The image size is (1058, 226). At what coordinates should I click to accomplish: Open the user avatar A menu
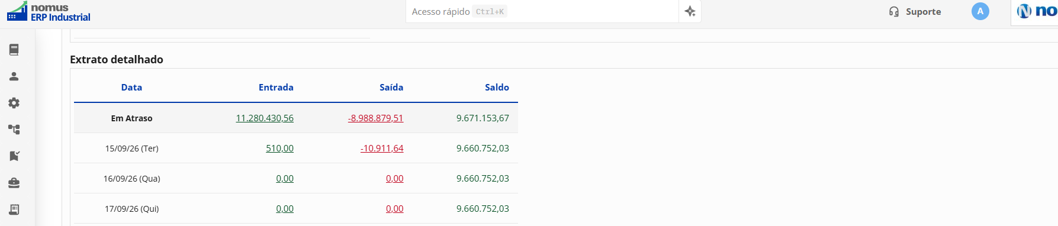tap(980, 11)
